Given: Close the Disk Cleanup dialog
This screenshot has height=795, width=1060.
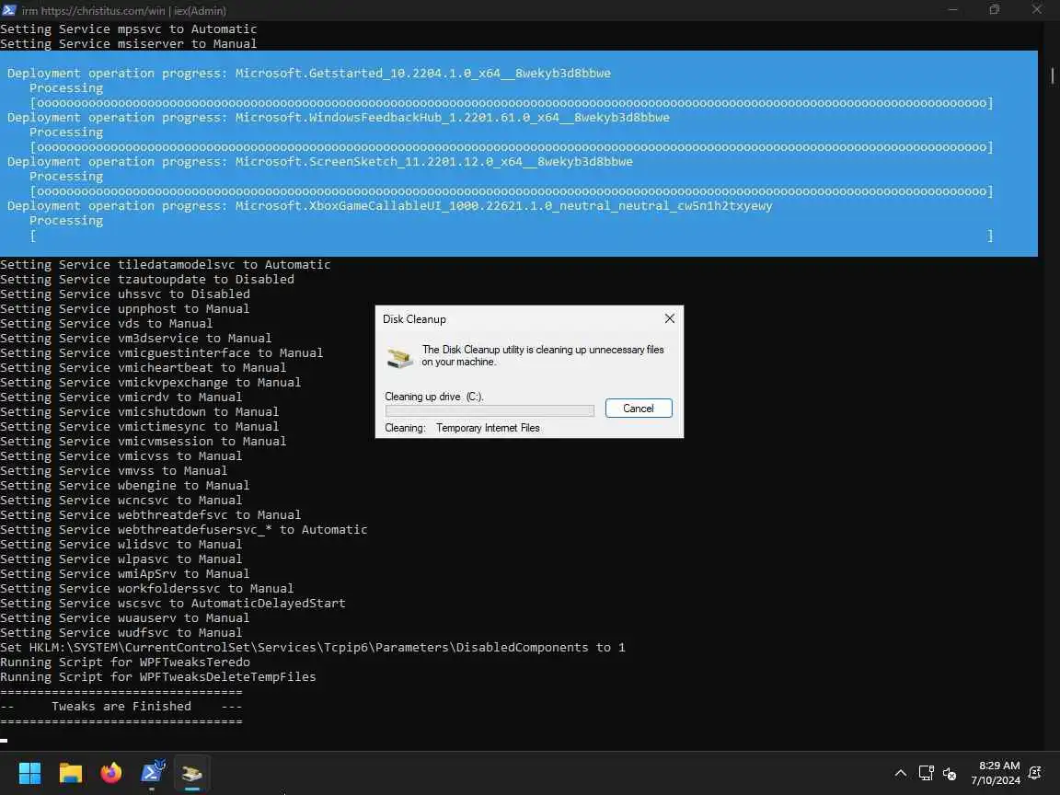Looking at the screenshot, I should click(669, 318).
